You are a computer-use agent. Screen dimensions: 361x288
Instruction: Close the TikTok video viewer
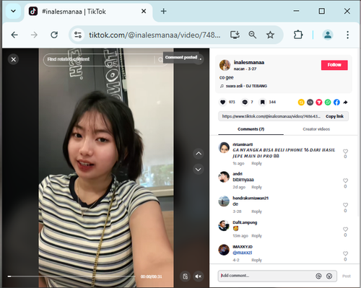click(14, 59)
